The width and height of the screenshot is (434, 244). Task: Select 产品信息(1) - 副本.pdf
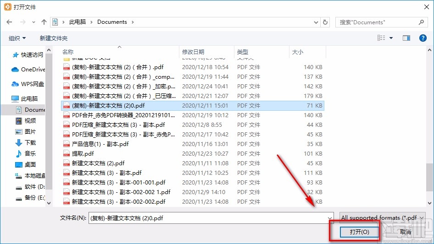[x=193, y=144]
